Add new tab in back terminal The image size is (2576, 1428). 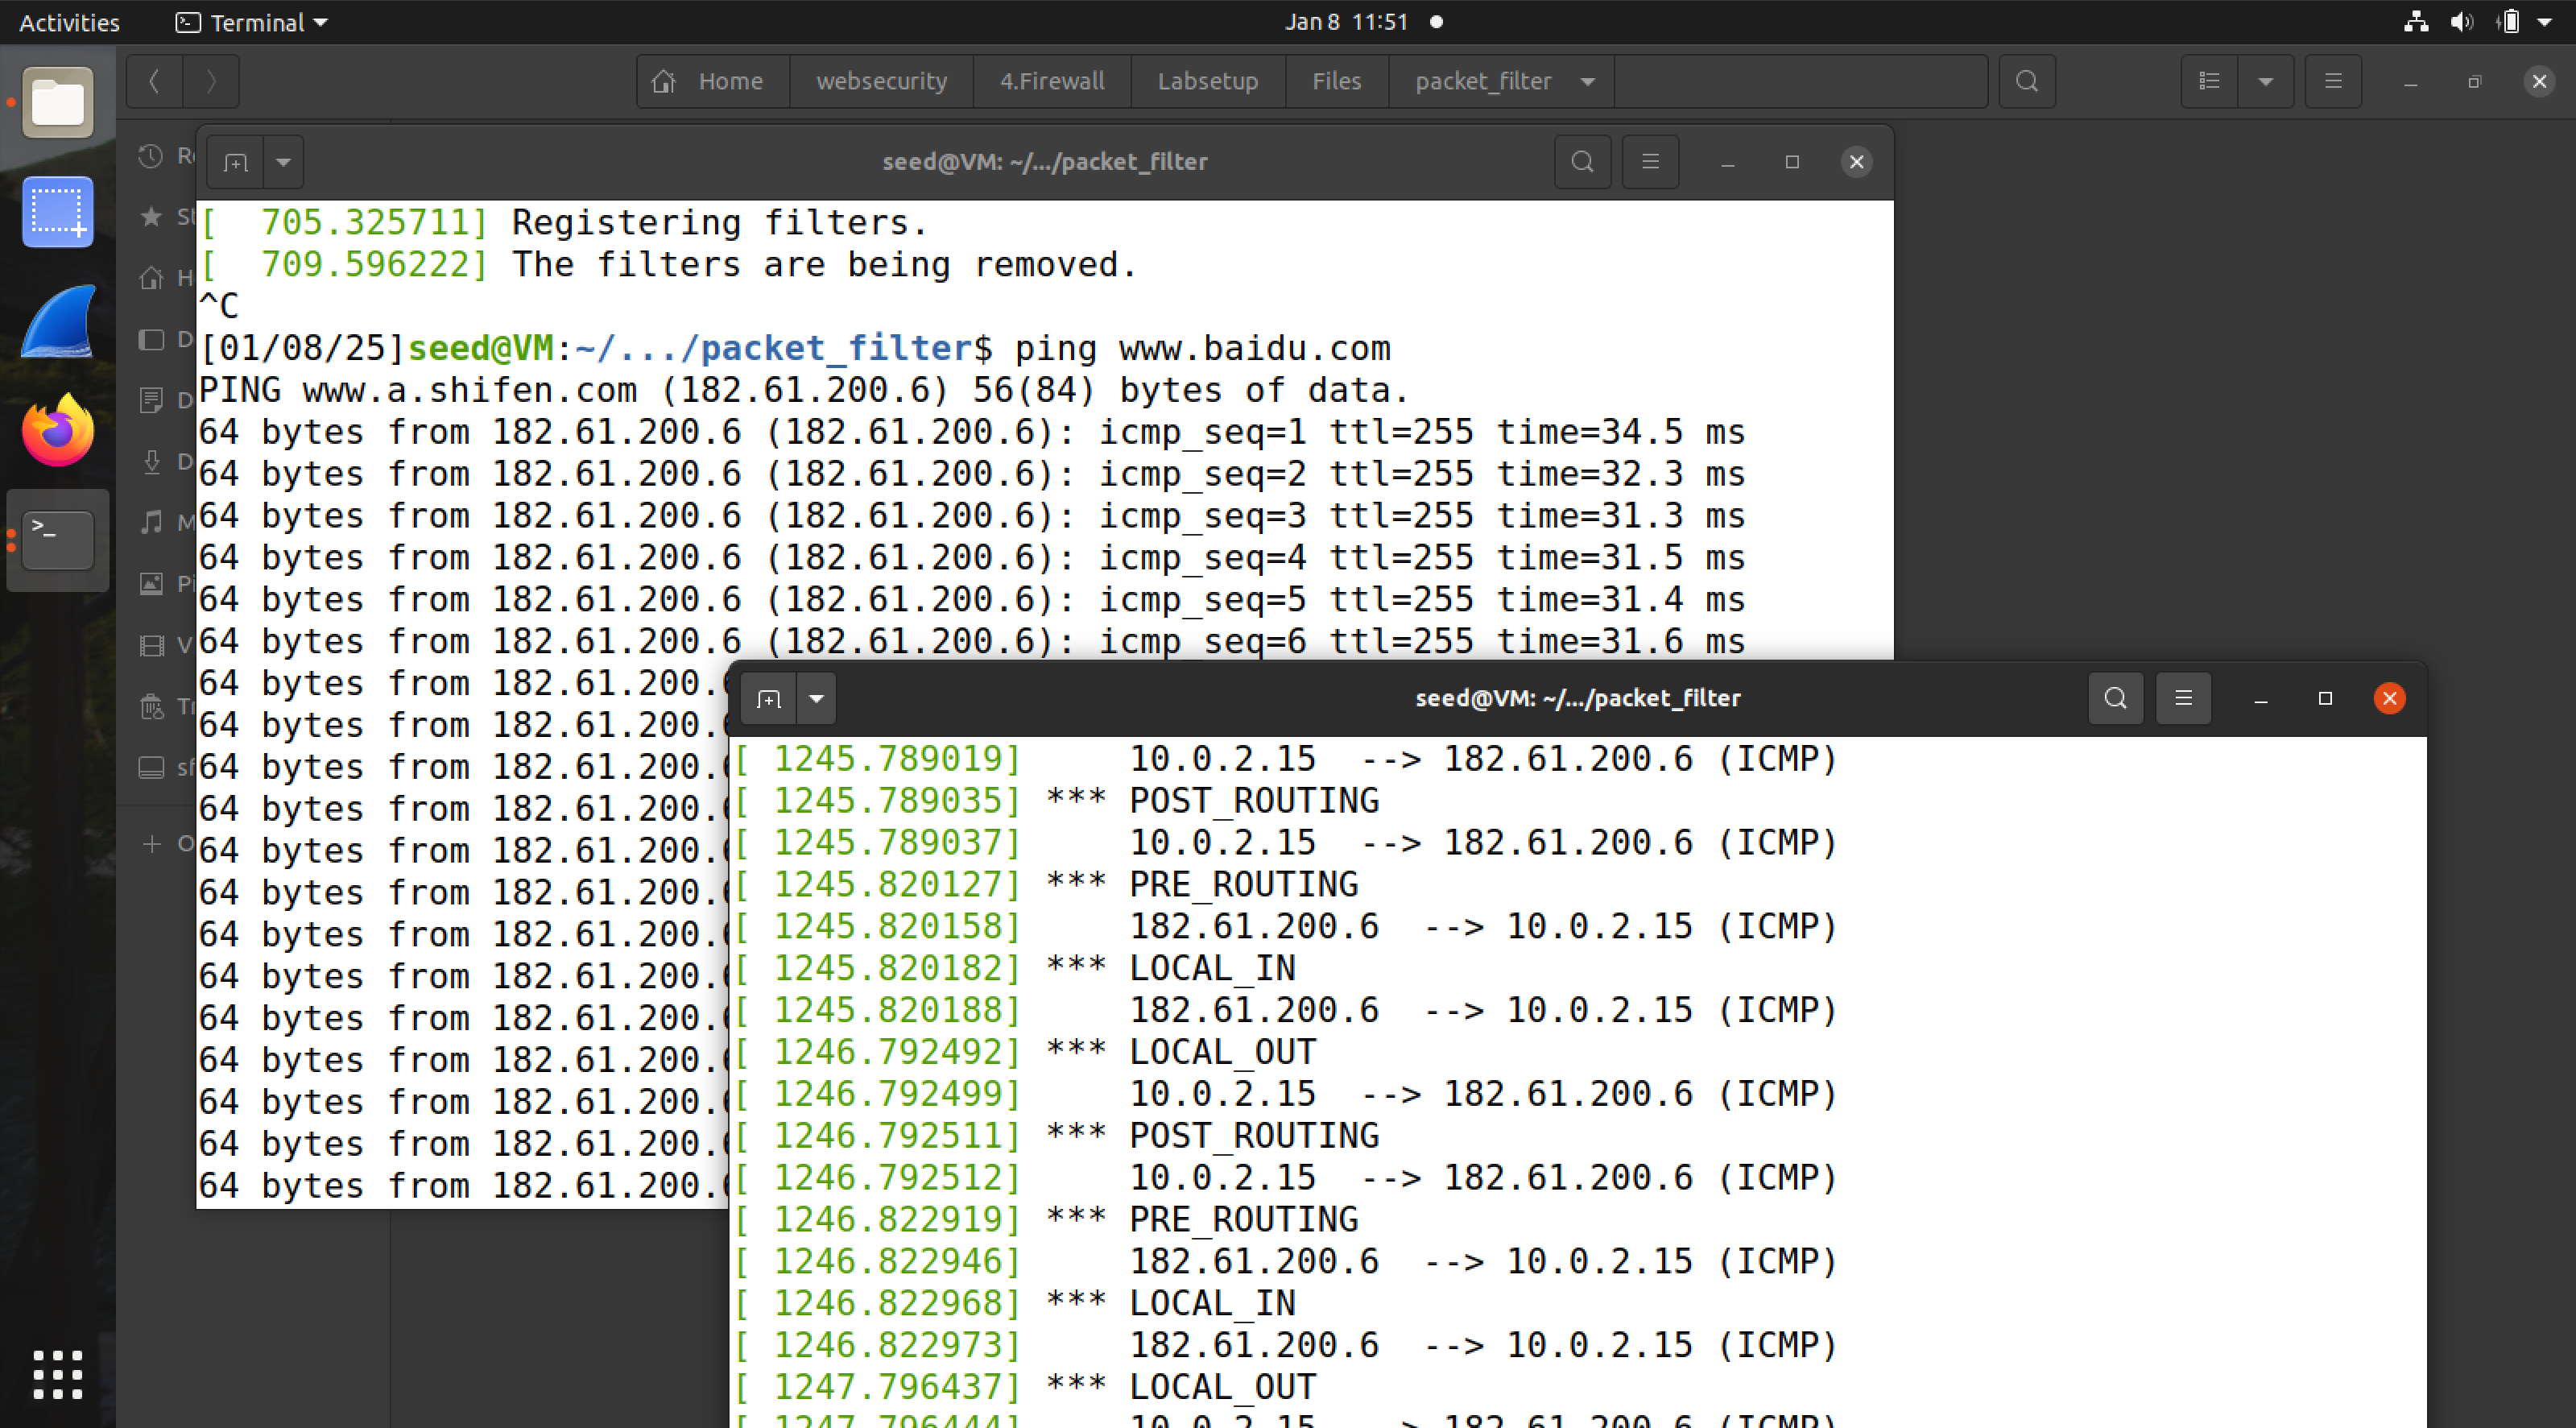click(235, 162)
